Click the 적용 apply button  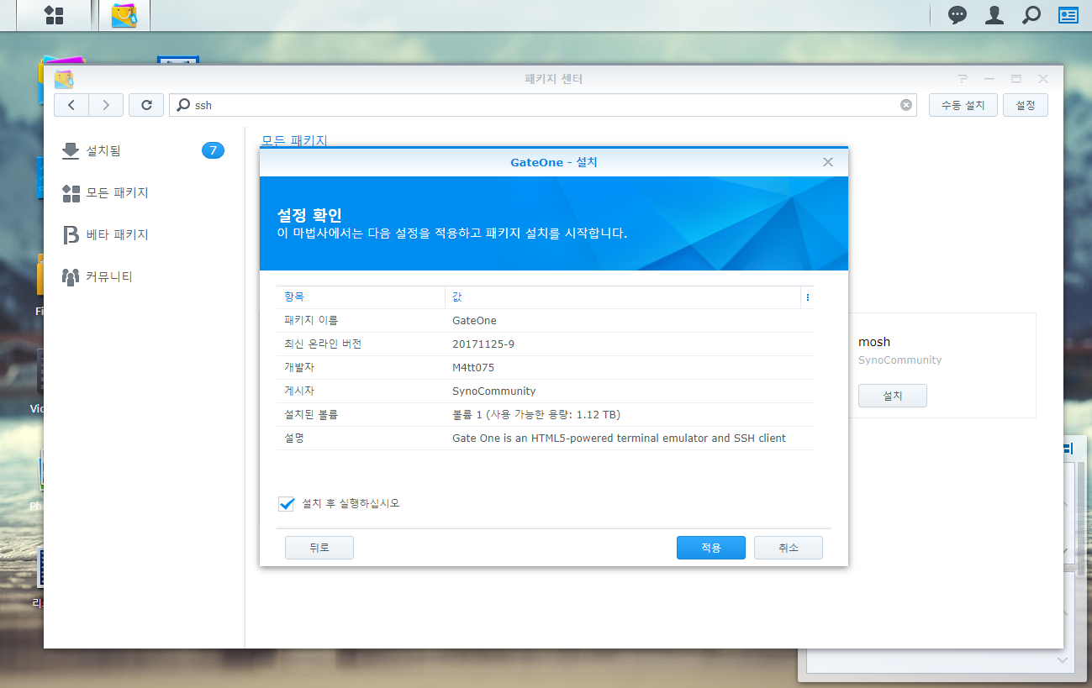(711, 548)
